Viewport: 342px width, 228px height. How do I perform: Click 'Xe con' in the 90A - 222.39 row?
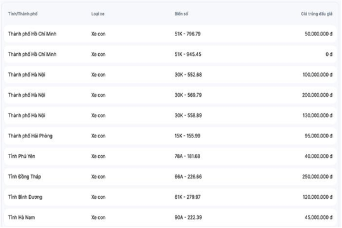98,217
